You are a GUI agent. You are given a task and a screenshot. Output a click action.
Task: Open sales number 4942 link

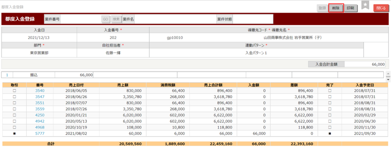40,121
